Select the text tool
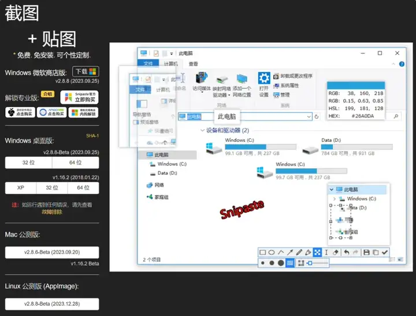 pos(326,253)
